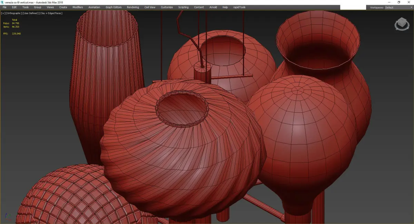Open the Content menu
The width and height of the screenshot is (414, 224).
199,7
